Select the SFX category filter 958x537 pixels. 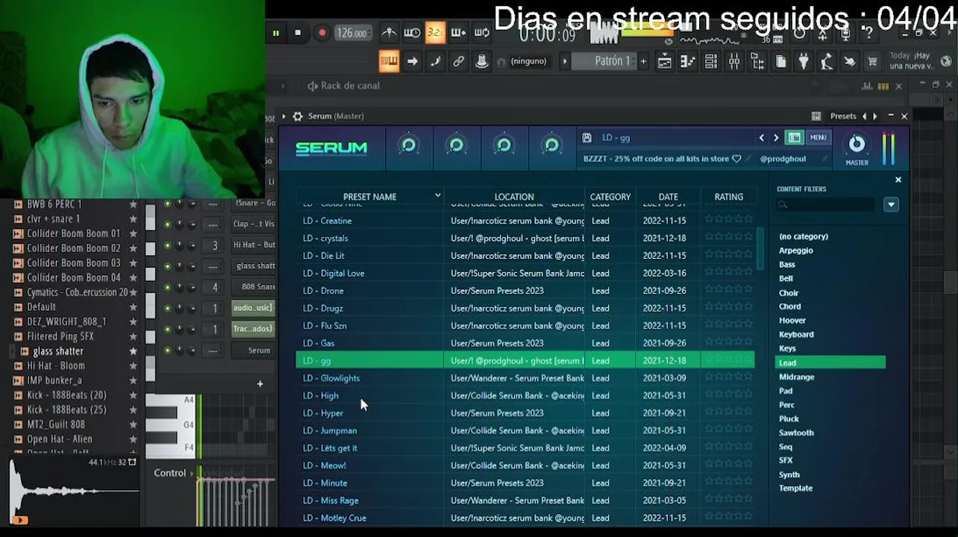pyautogui.click(x=786, y=460)
